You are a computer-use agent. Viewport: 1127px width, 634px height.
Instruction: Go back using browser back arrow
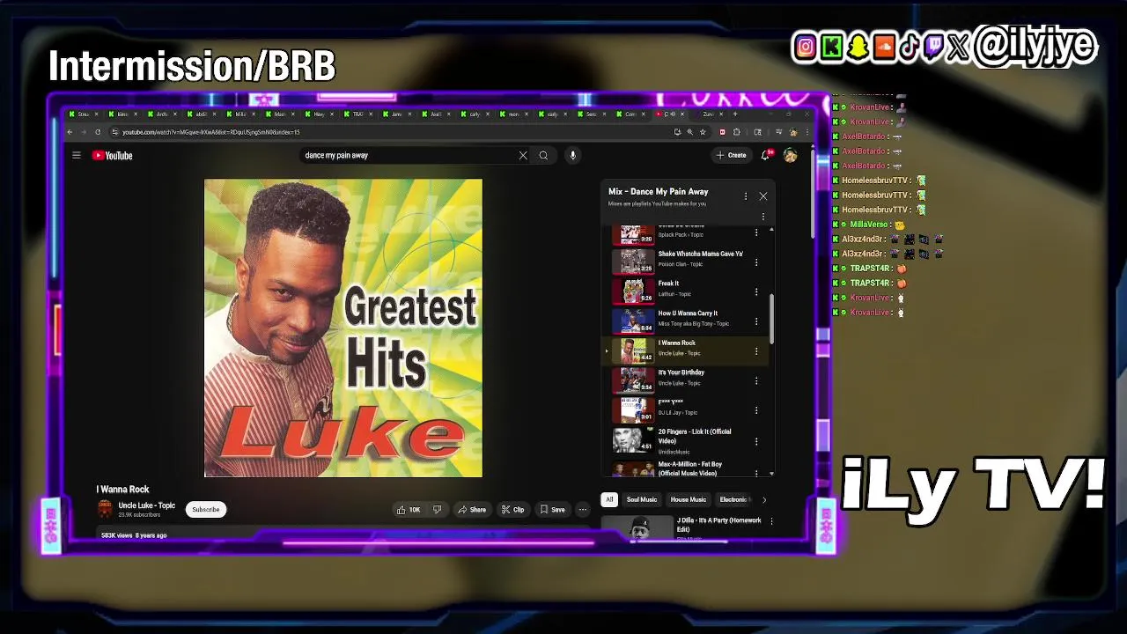(x=70, y=132)
